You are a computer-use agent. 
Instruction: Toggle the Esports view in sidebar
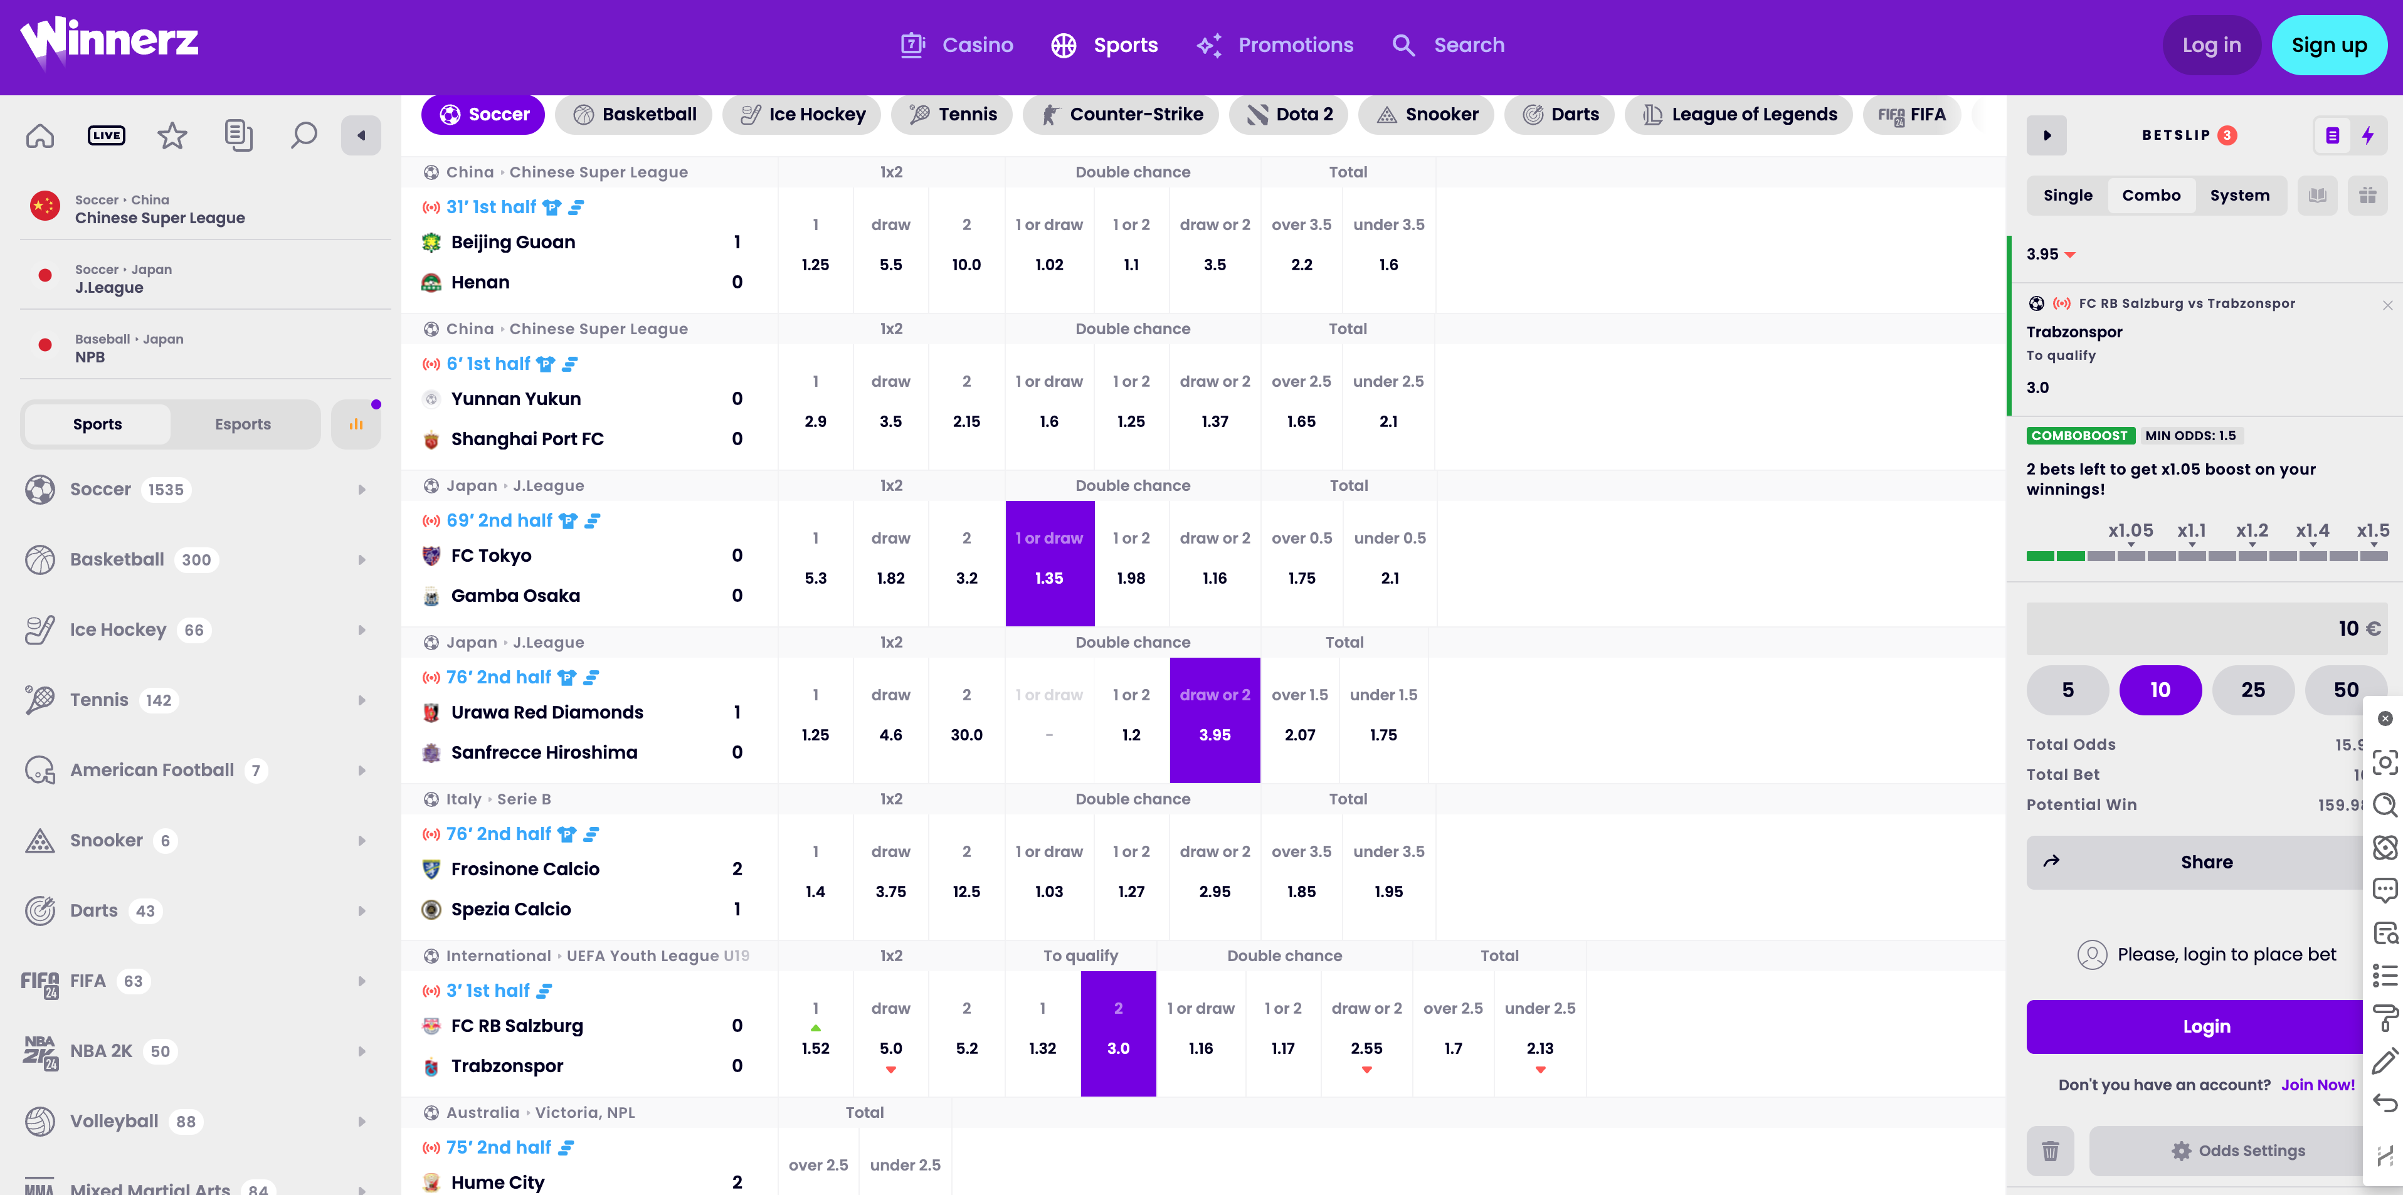[243, 424]
